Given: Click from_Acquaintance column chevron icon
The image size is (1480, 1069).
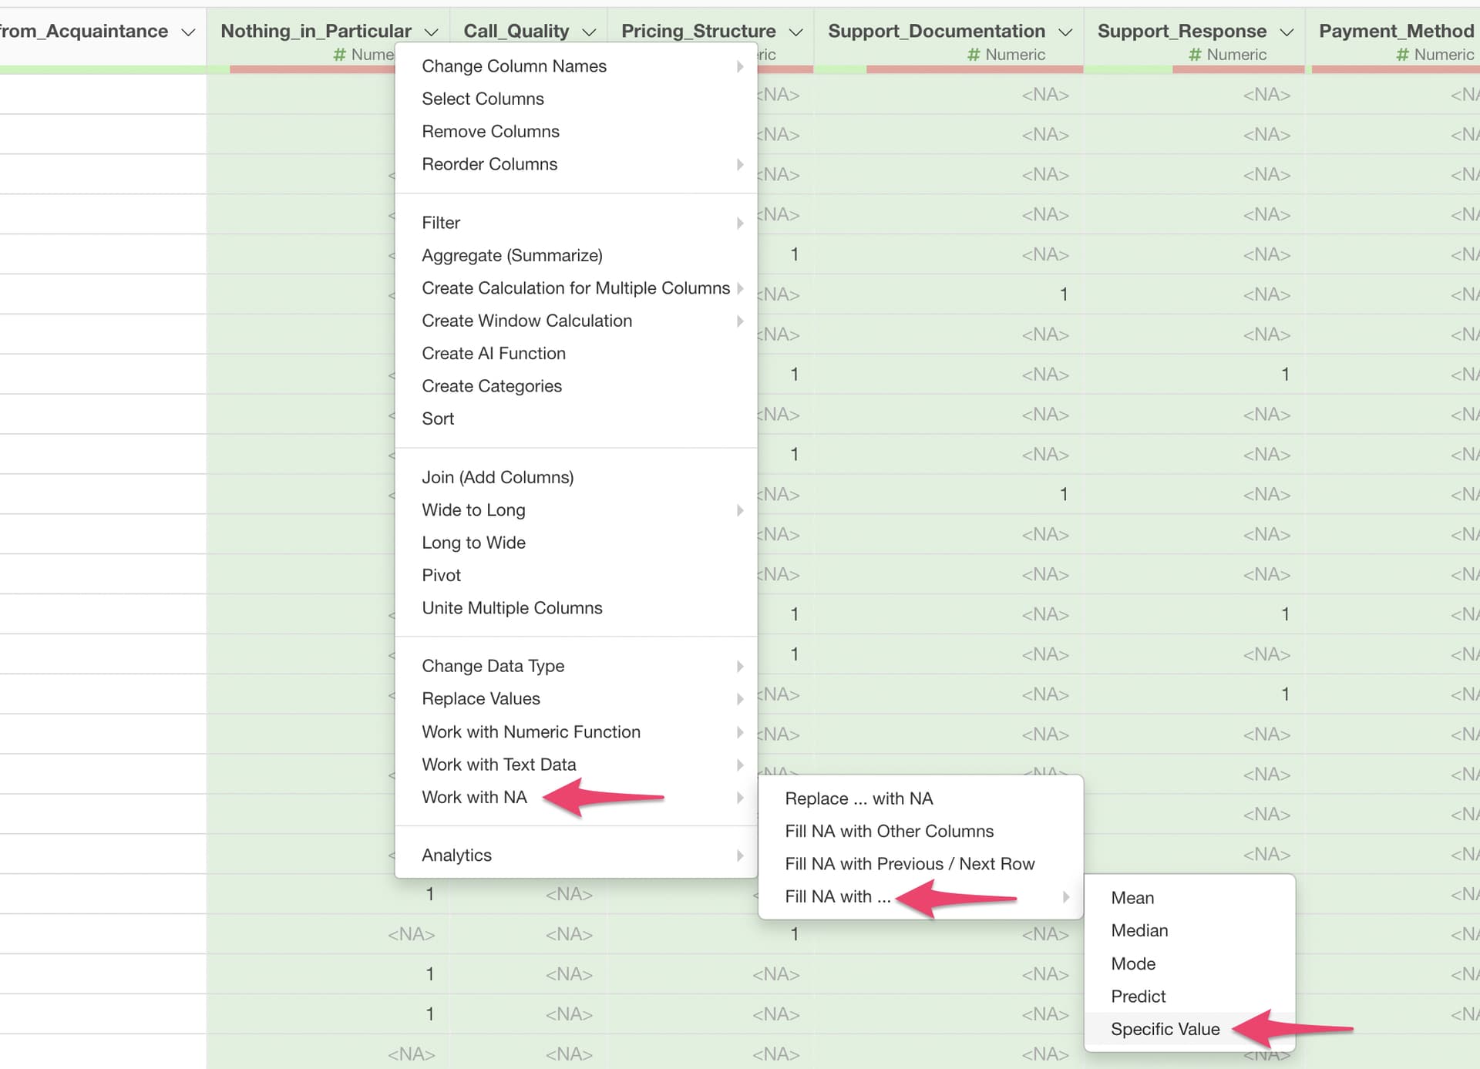Looking at the screenshot, I should 187,32.
